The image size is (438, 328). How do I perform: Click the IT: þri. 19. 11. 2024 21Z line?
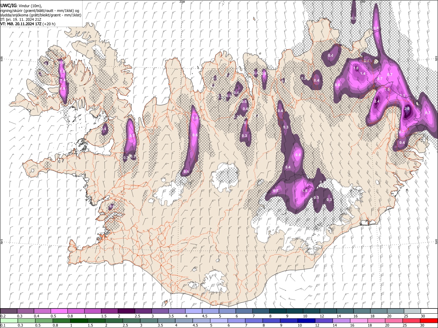[21, 19]
